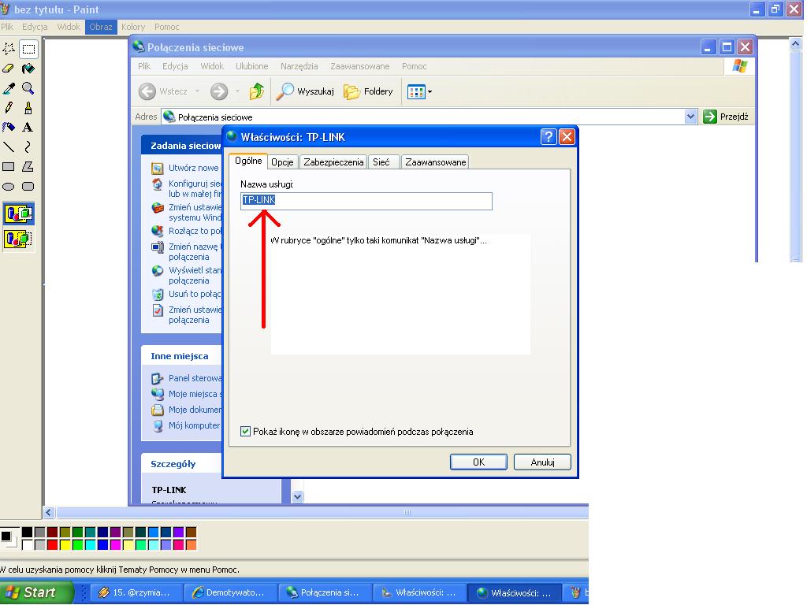Open the Moje dokumenty link in Inne miejsca

tap(187, 410)
